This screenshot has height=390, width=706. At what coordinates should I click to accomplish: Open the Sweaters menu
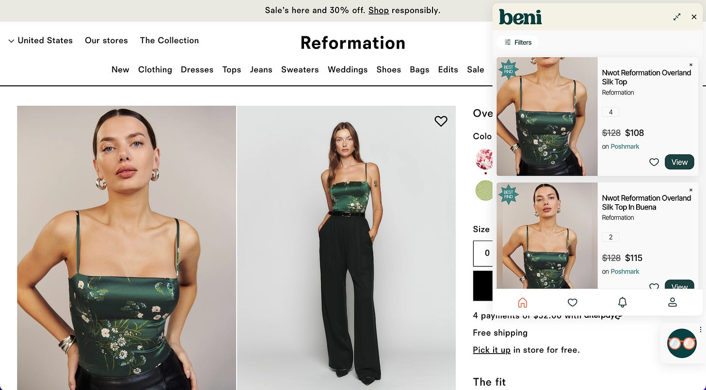coord(300,70)
